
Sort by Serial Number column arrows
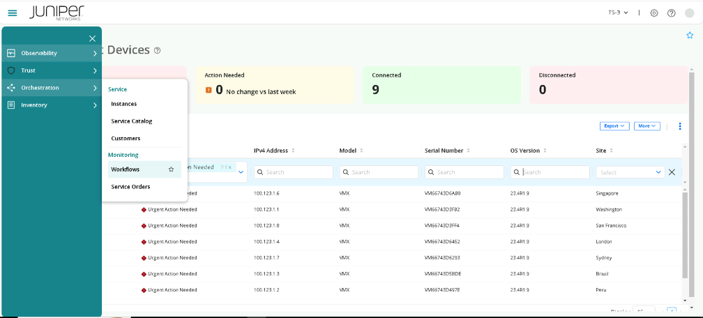click(468, 151)
